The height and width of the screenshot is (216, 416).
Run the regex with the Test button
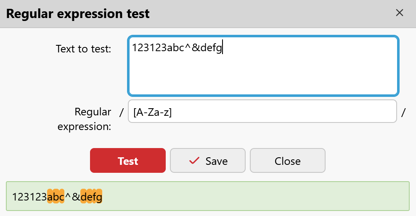[x=128, y=161]
